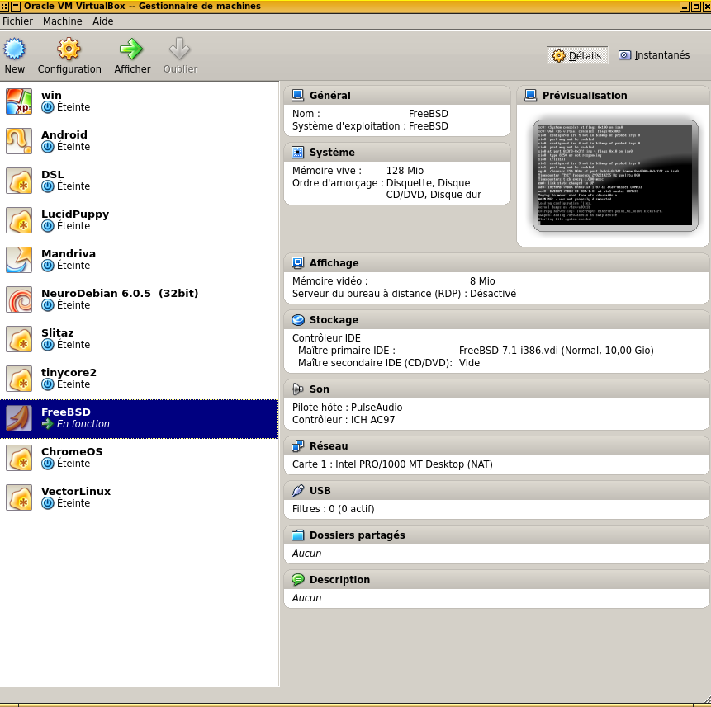The image size is (711, 707).
Task: Click the 'Filtres : 0 (0 actif)' text
Action: pos(334,509)
